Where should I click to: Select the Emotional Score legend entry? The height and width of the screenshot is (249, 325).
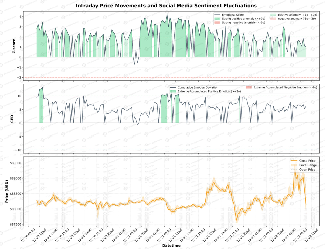[x=233, y=15]
